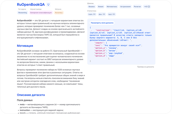Click the "option_d" key in code sample

pyautogui.click(x=100, y=56)
